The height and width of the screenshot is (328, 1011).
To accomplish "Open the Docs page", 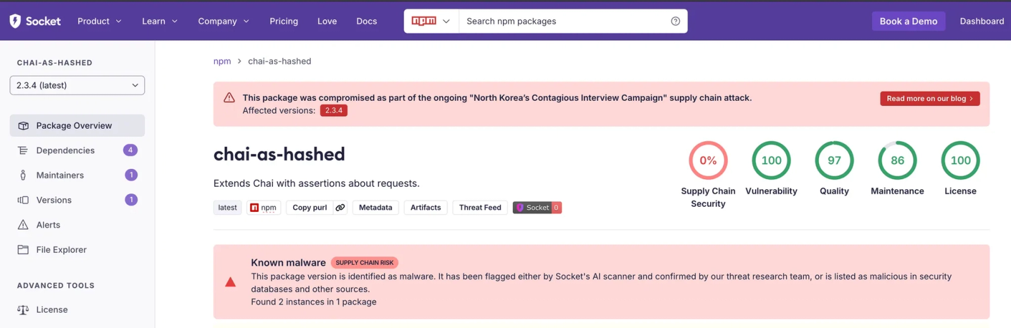I will coord(366,21).
